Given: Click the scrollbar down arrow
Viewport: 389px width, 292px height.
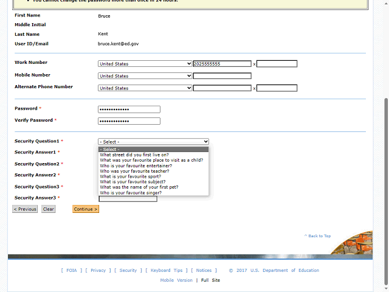Looking at the screenshot, I should pyautogui.click(x=386, y=288).
